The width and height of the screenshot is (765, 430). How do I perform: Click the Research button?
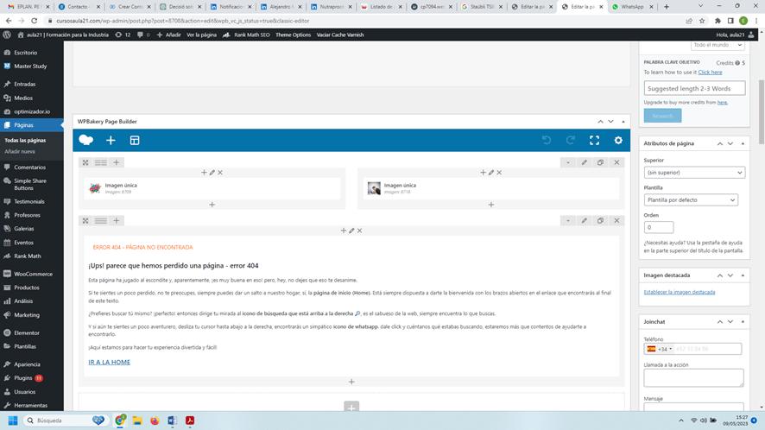click(662, 116)
